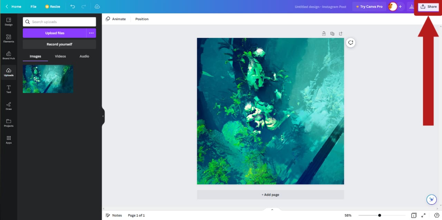Click the design title text
Image resolution: width=442 pixels, height=220 pixels.
(x=320, y=7)
